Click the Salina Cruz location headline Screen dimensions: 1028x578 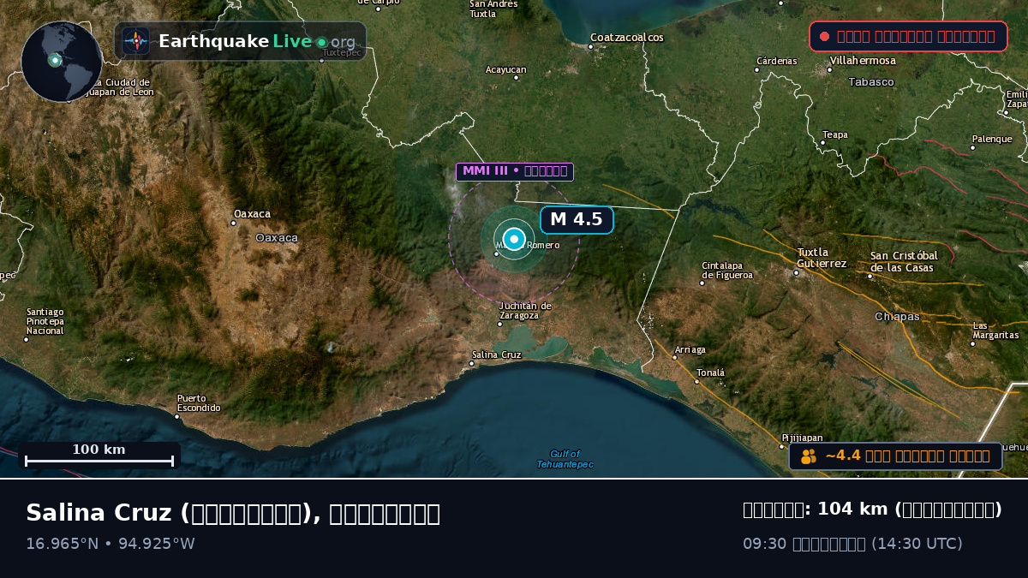233,513
